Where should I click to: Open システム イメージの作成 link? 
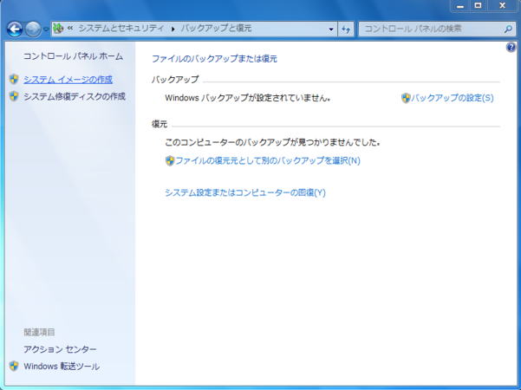(68, 79)
